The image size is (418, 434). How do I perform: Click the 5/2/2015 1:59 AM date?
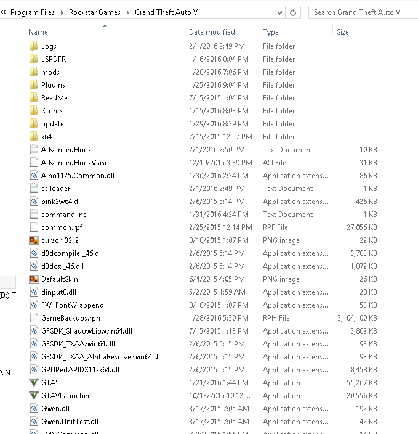pyautogui.click(x=217, y=292)
